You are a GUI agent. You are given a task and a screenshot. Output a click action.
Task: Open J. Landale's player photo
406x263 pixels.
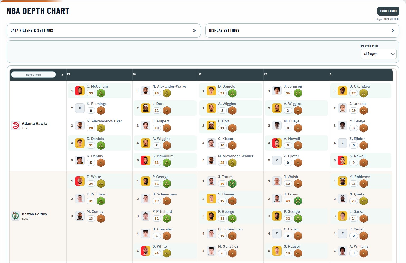[x=343, y=108]
